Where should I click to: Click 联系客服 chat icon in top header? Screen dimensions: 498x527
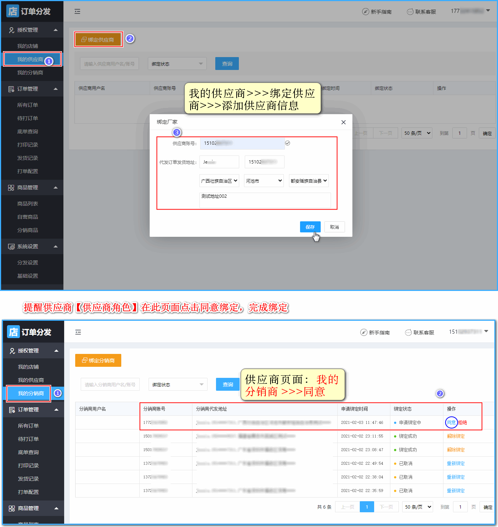(x=410, y=12)
